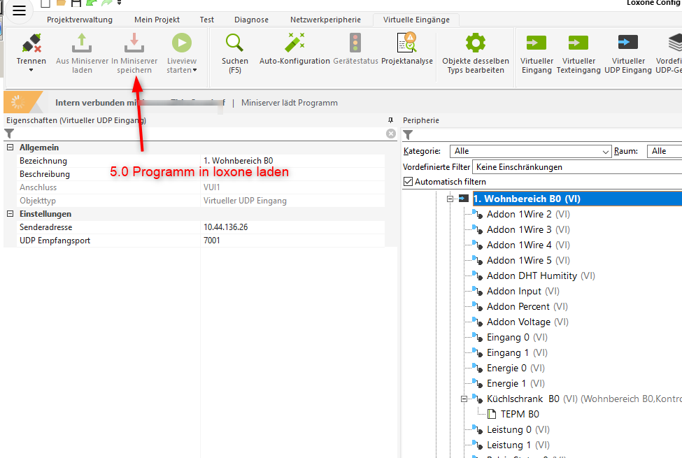Select Energie 0 tree item
682x458 pixels.
pos(516,368)
